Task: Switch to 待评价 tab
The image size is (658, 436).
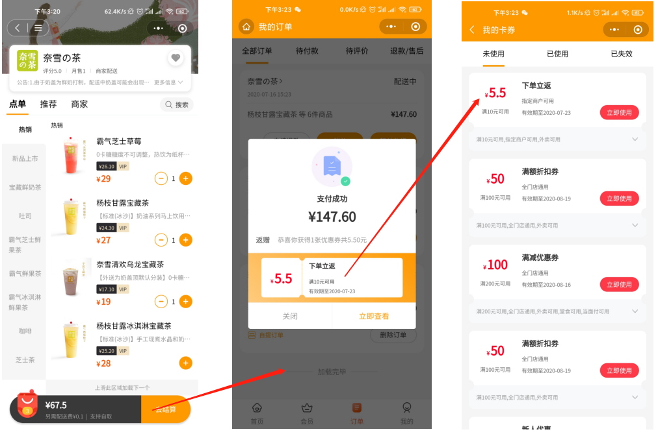Action: 357,51
